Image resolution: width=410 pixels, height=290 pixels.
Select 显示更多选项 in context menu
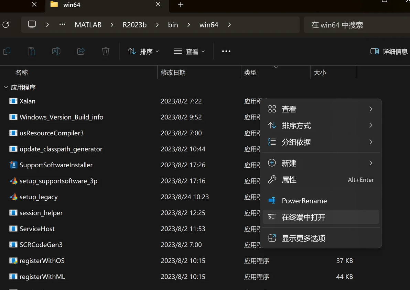coord(321,238)
